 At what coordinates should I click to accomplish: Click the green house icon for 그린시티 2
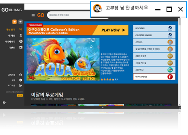170,70
